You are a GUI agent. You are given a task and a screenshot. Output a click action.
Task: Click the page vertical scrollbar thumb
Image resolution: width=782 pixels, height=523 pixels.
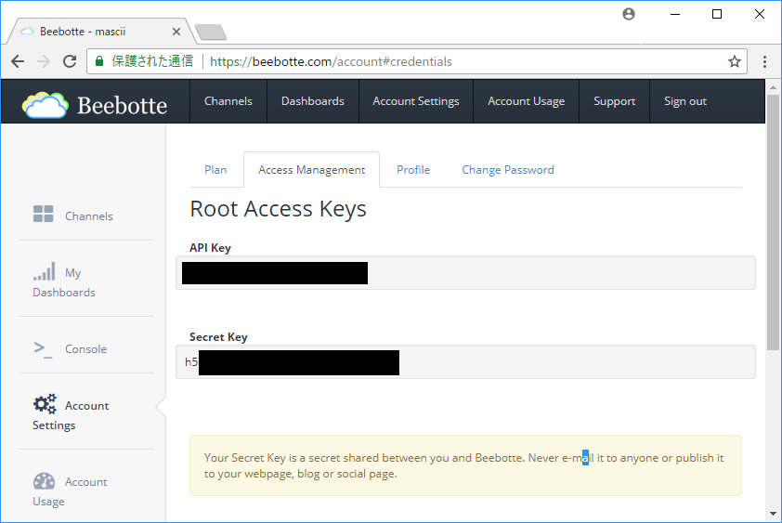(773, 222)
